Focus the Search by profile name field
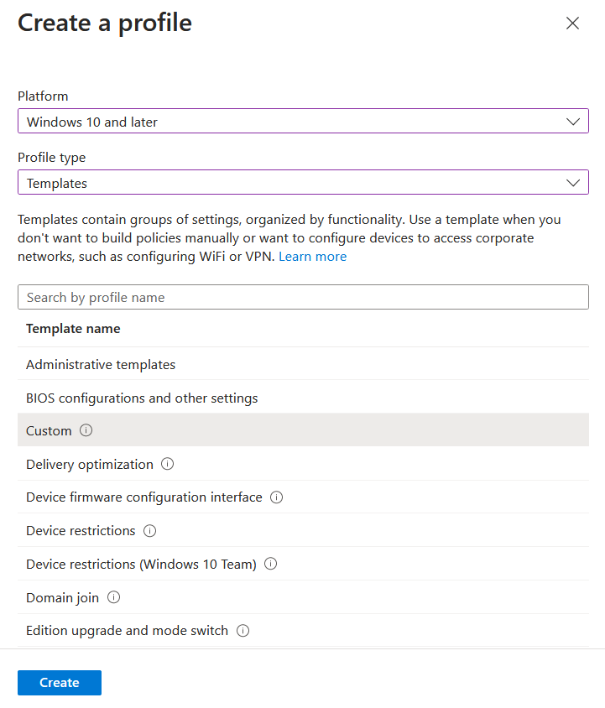The image size is (605, 708). 303,297
